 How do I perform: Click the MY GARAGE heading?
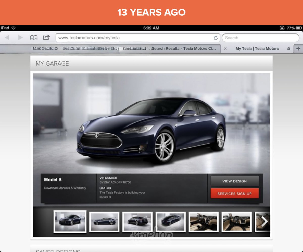coord(52,64)
